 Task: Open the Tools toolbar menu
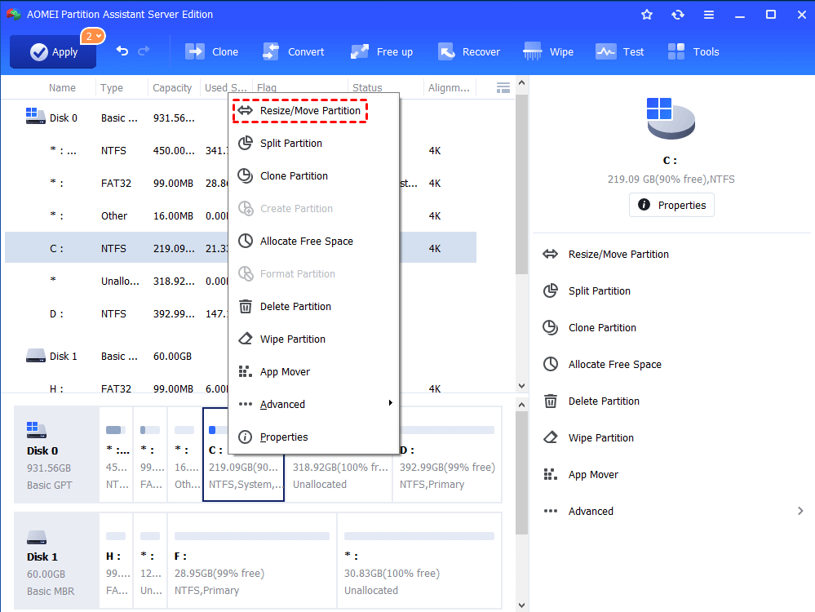point(693,51)
